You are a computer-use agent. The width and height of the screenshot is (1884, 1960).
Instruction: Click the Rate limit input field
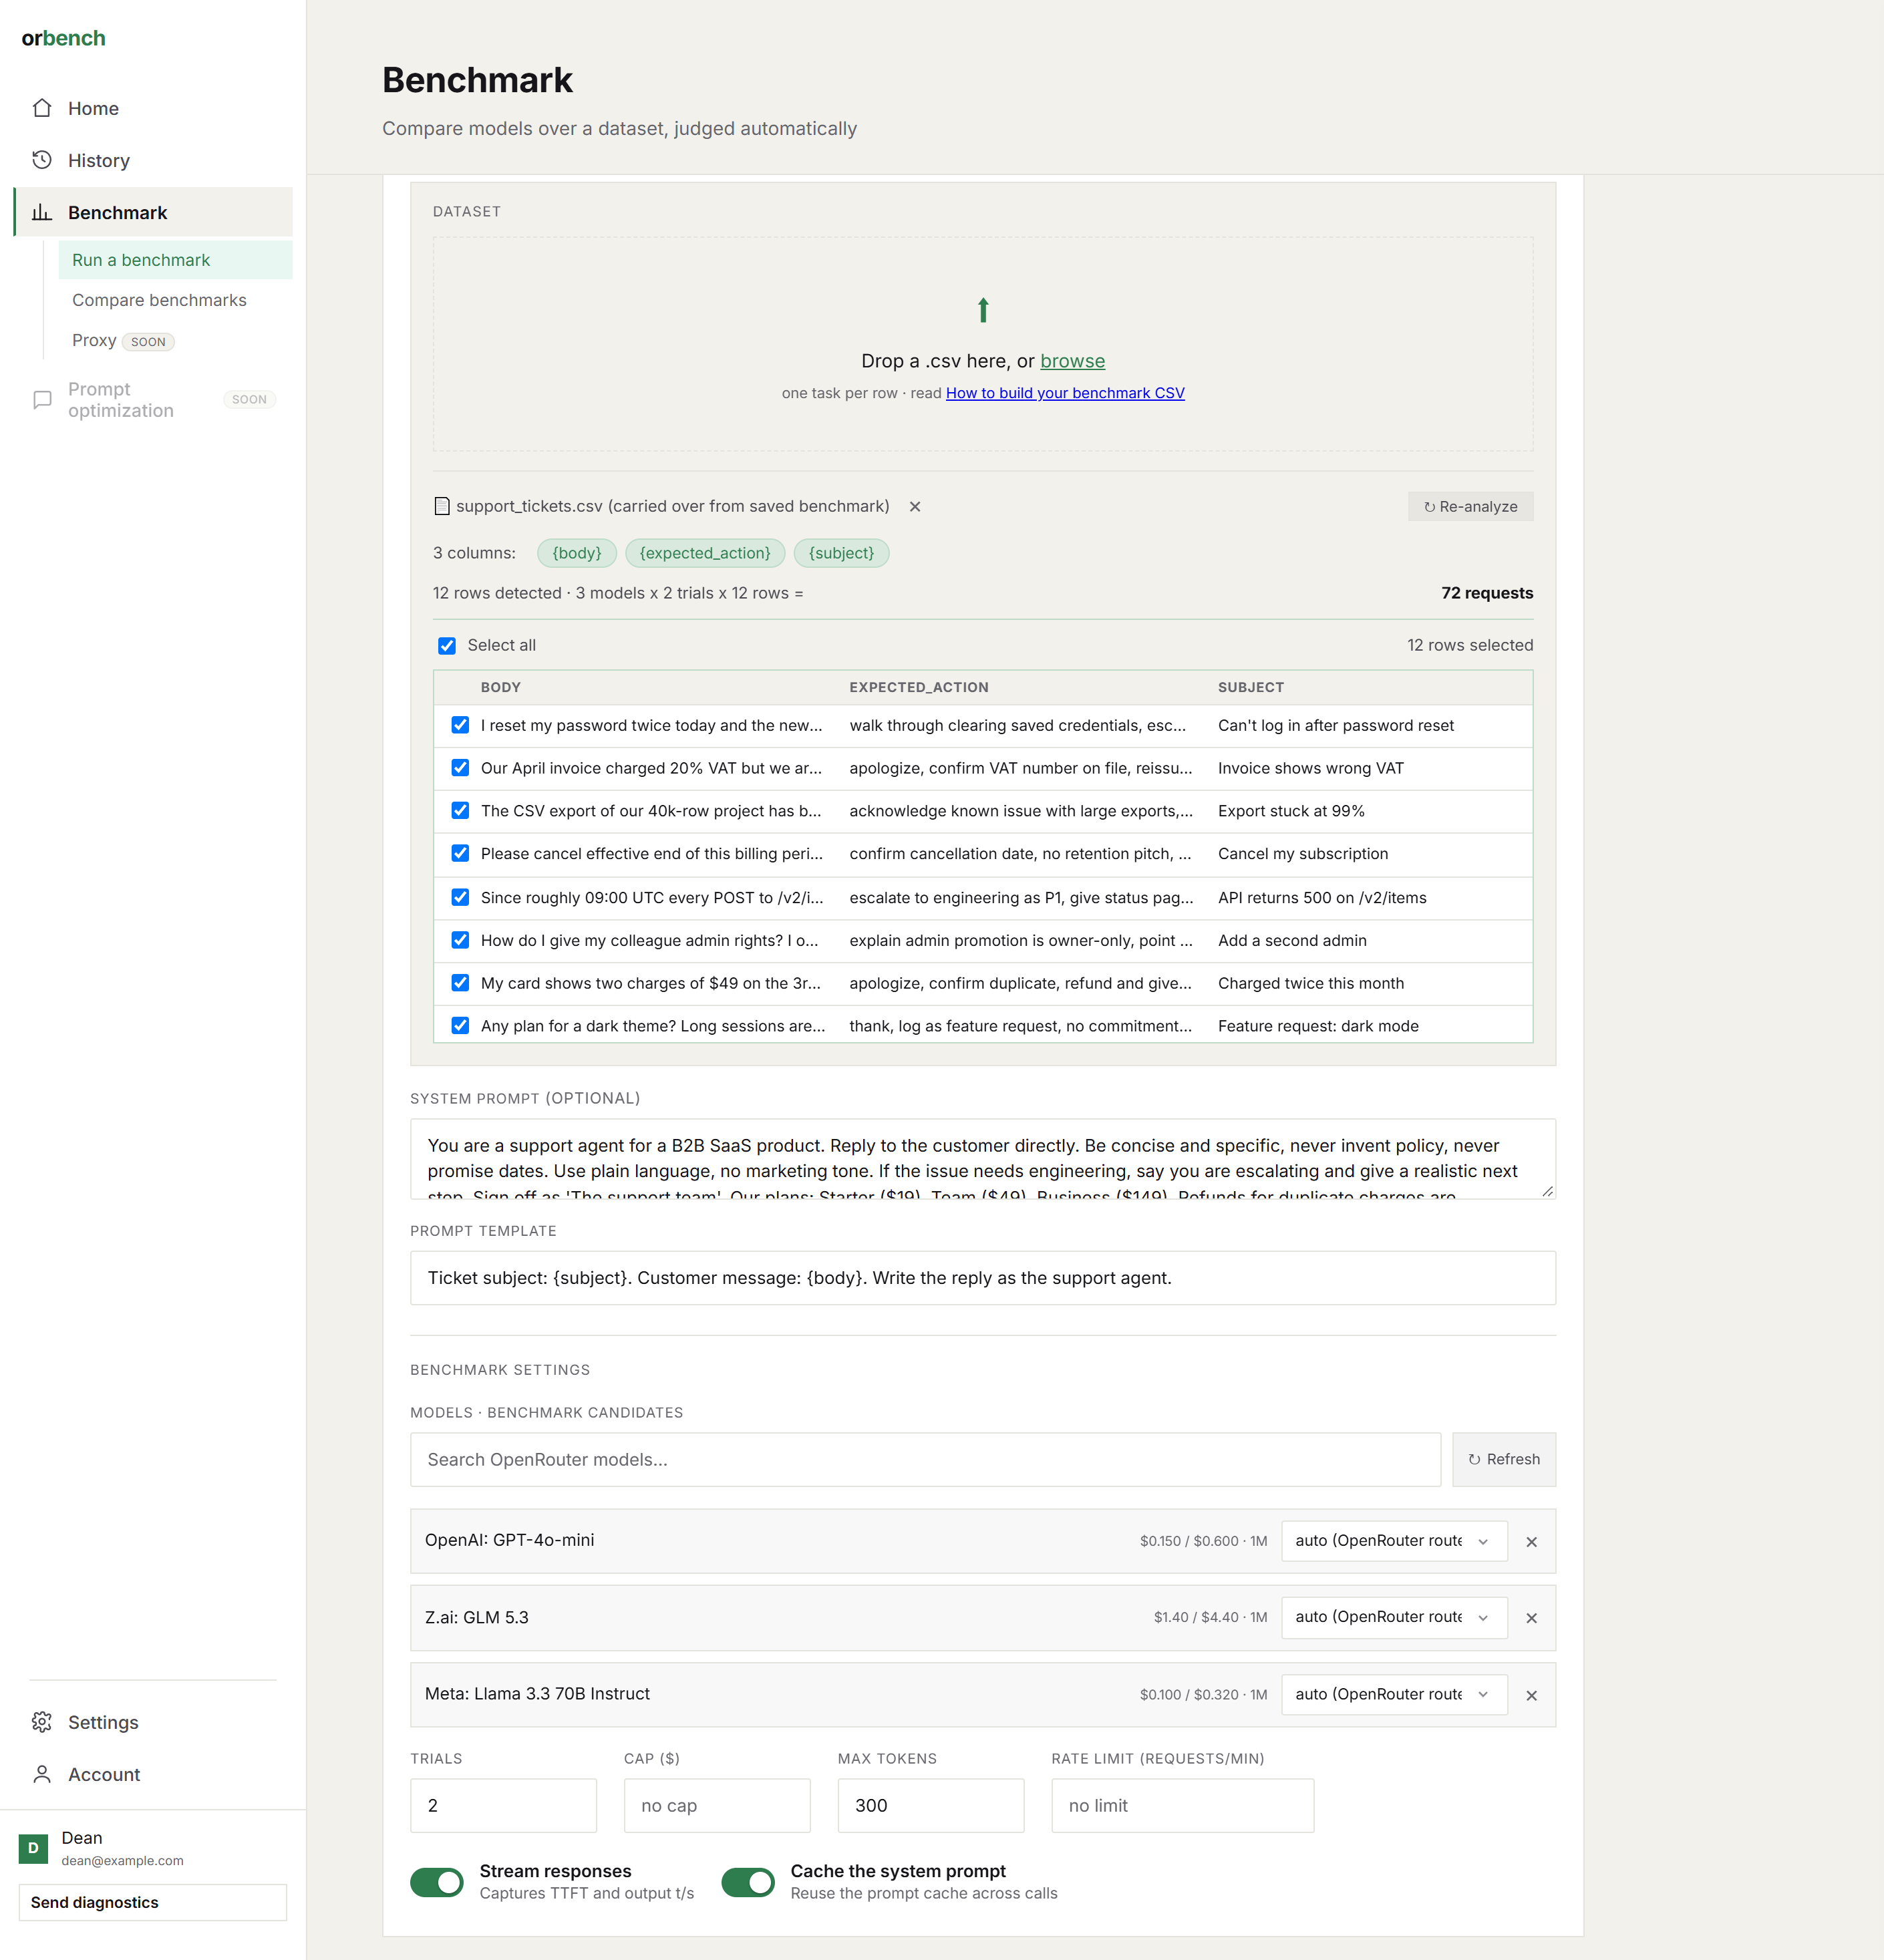tap(1183, 1805)
